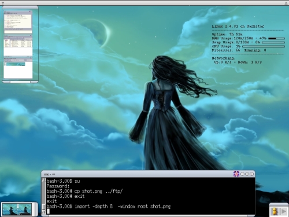
Task: Select the middle file manager window in pager
Action: [x=18, y=46]
